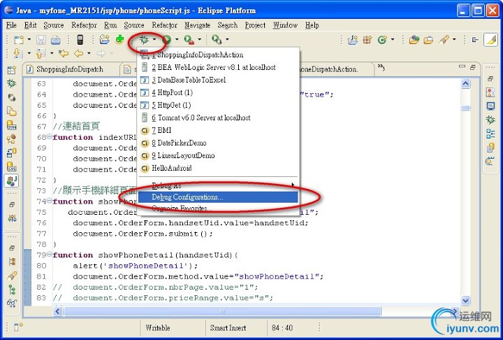The image size is (503, 340).
Task: Toggle Mark Occurrences highlighter button
Action: coord(491,40)
